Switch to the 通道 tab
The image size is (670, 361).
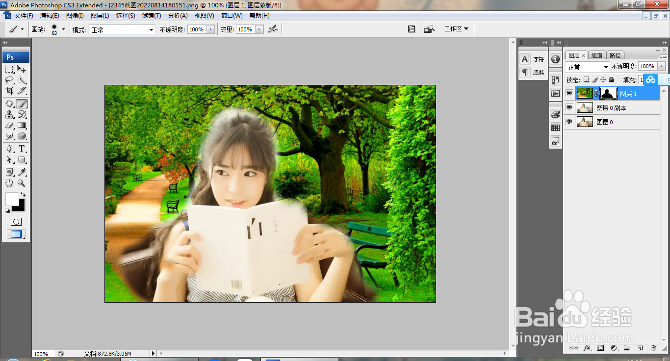click(x=597, y=55)
